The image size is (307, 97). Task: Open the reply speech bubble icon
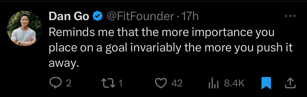point(56,83)
